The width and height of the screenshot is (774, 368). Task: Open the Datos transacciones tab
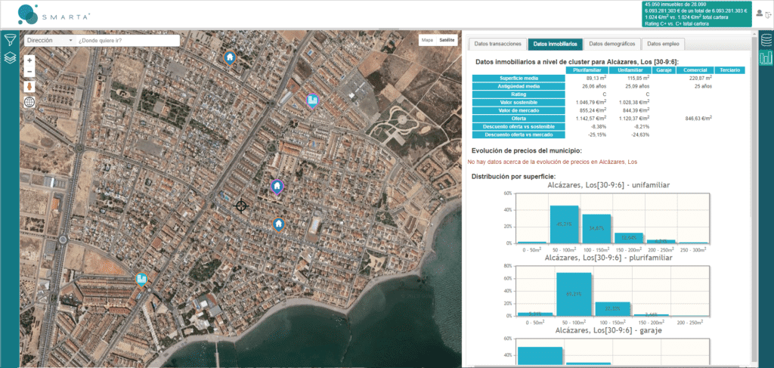click(x=497, y=45)
